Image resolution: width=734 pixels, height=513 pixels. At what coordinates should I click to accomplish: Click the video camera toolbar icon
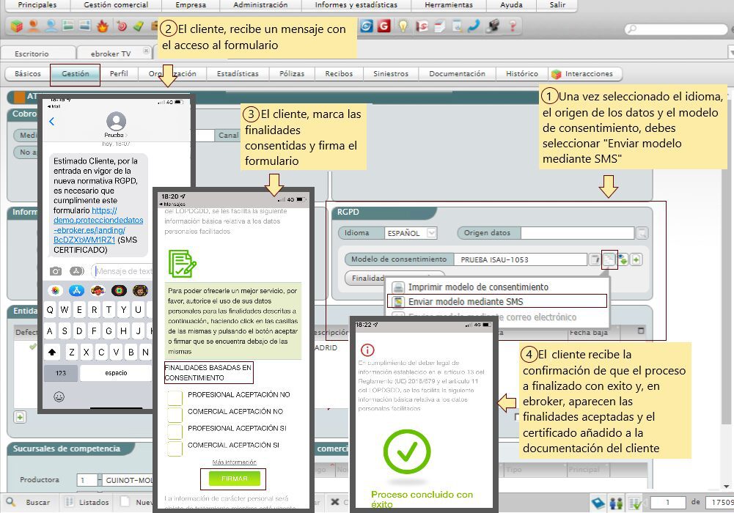(x=493, y=26)
